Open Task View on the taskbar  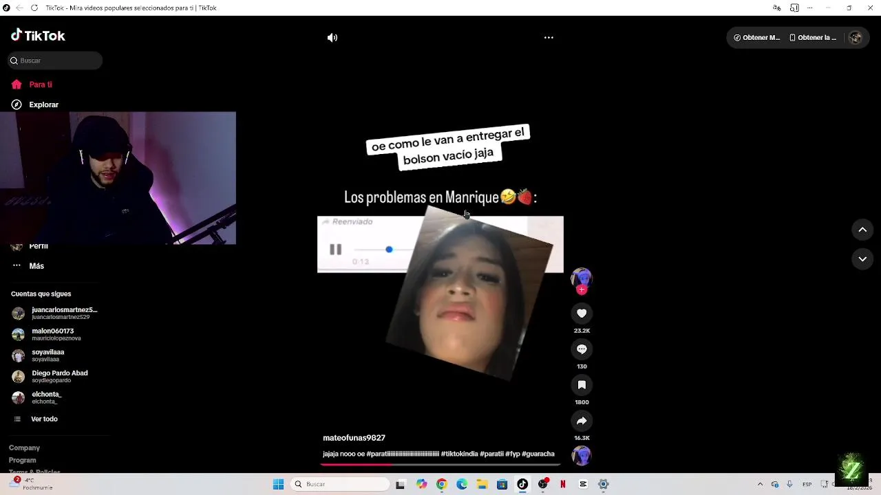(x=400, y=485)
